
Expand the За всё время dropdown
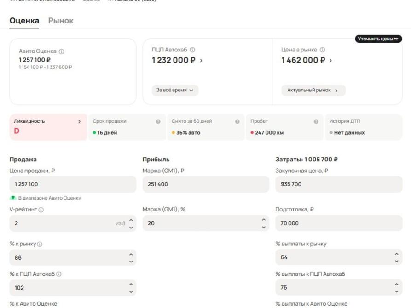pyautogui.click(x=175, y=90)
